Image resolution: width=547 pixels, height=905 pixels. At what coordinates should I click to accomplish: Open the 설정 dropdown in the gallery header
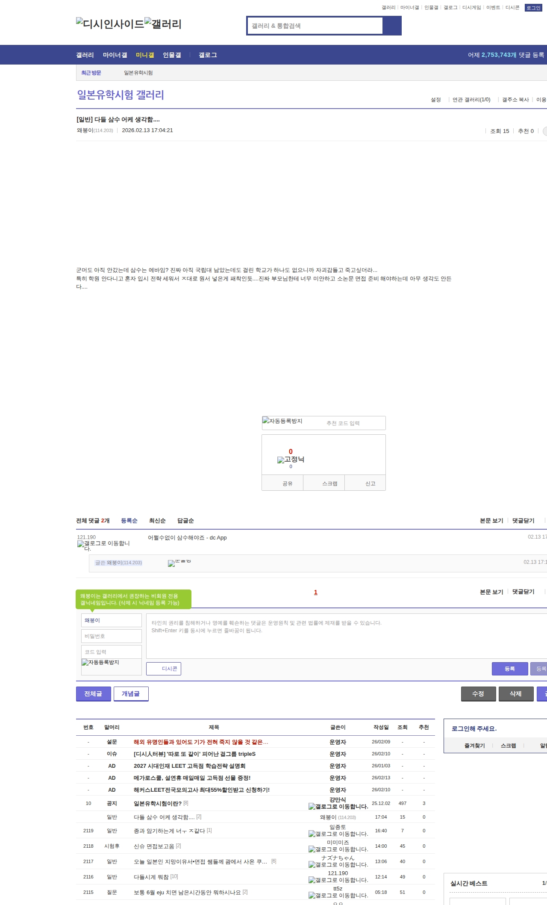[436, 100]
